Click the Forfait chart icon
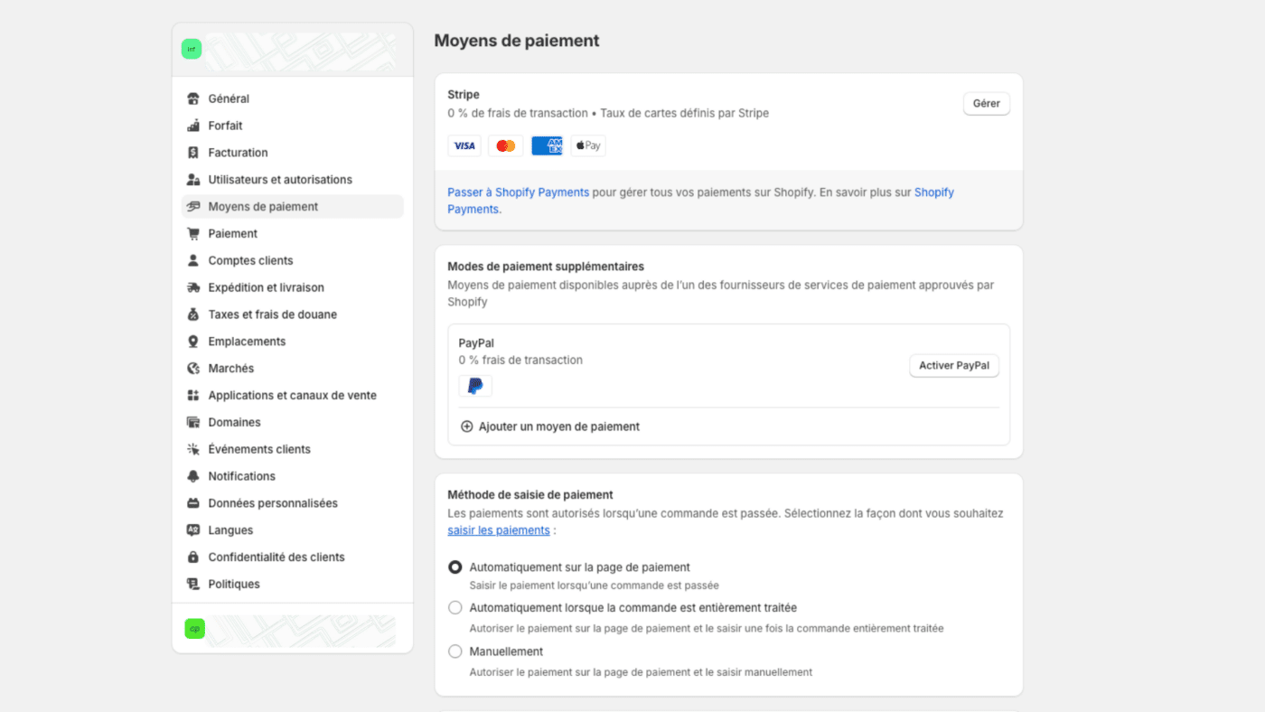 point(192,126)
